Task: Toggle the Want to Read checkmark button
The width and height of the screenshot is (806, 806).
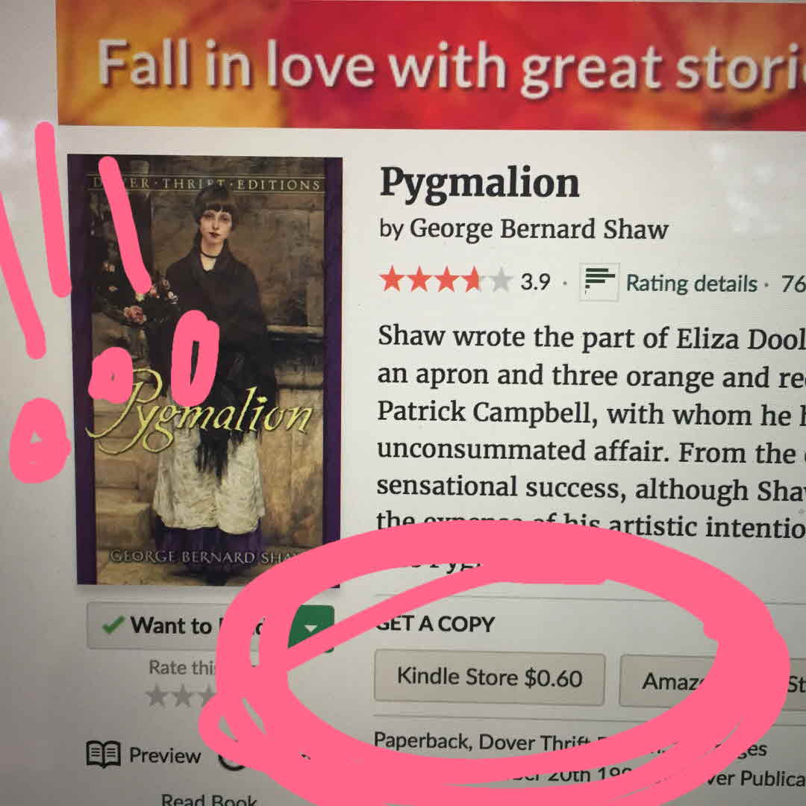Action: pyautogui.click(x=187, y=625)
